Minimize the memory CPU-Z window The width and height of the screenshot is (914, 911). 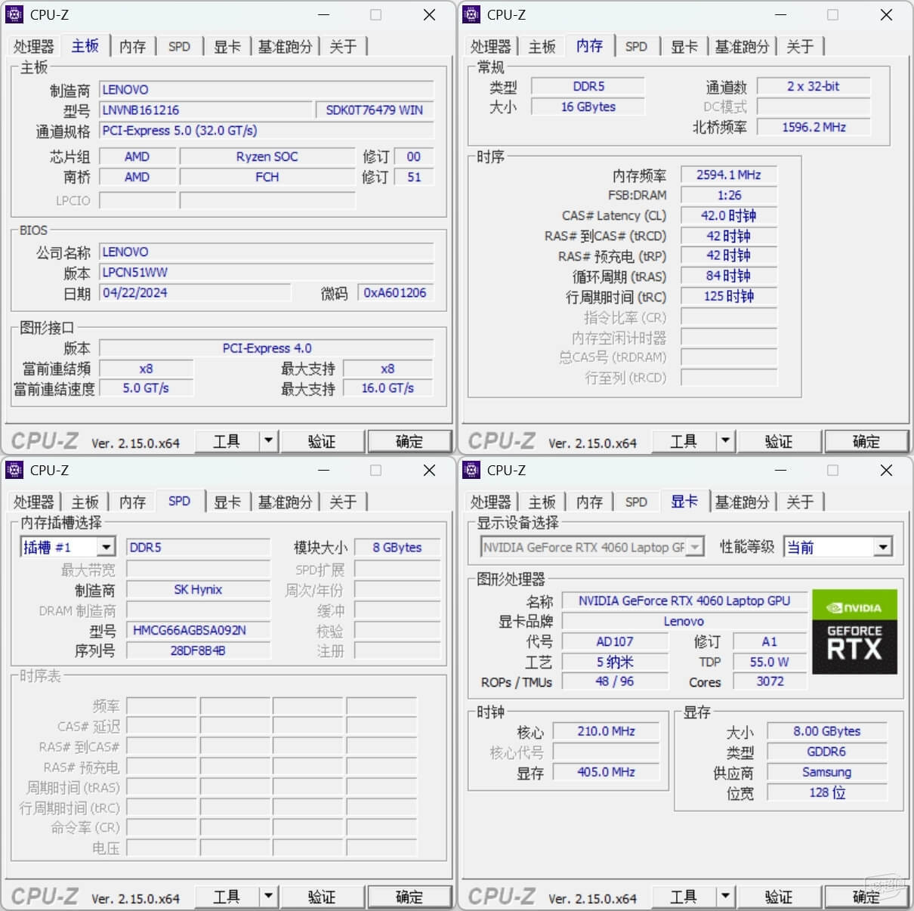[780, 14]
